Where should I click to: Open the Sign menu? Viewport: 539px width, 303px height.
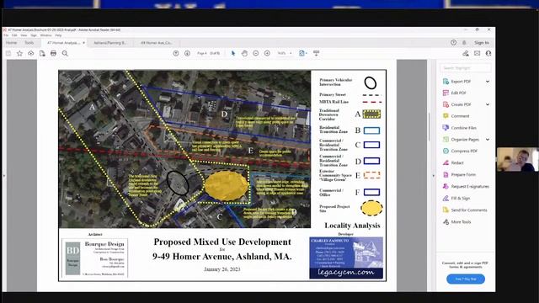pos(34,35)
